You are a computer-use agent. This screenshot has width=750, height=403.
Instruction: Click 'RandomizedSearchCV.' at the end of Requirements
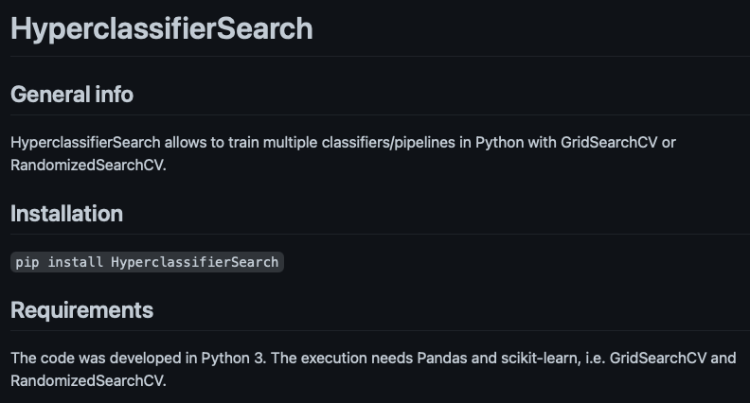point(88,380)
